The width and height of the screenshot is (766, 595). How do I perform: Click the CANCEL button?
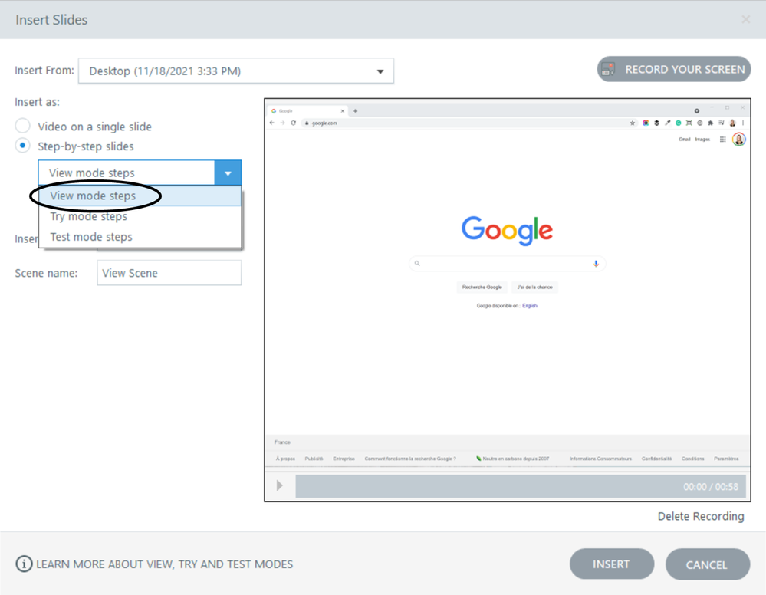[708, 564]
